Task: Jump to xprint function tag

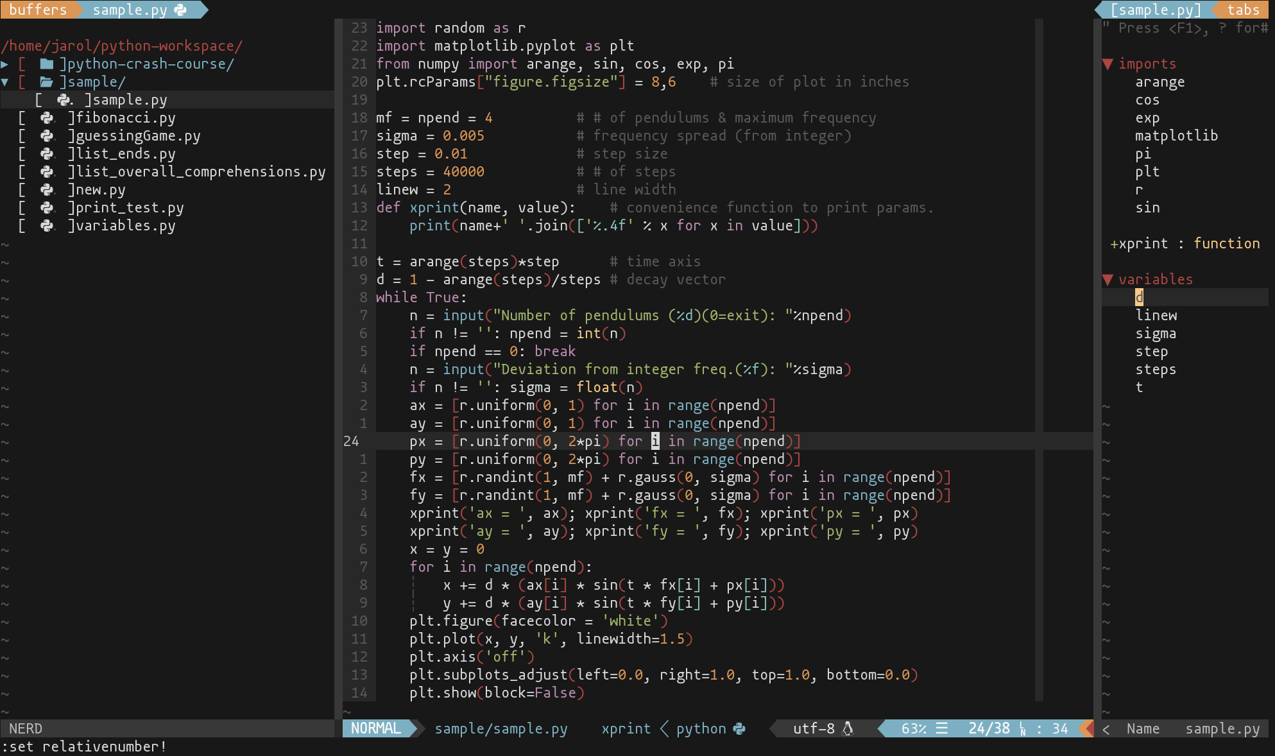Action: pos(1143,244)
